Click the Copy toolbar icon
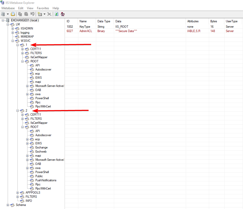The height and width of the screenshot is (209, 243). (x=20, y=14)
